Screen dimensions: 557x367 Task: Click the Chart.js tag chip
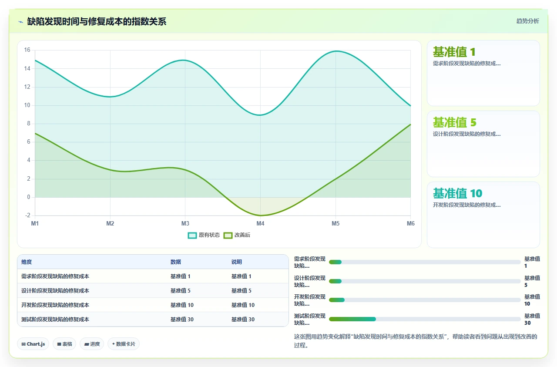pyautogui.click(x=33, y=344)
